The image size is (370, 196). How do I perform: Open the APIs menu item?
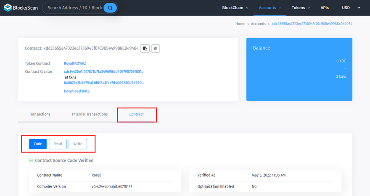coord(325,8)
